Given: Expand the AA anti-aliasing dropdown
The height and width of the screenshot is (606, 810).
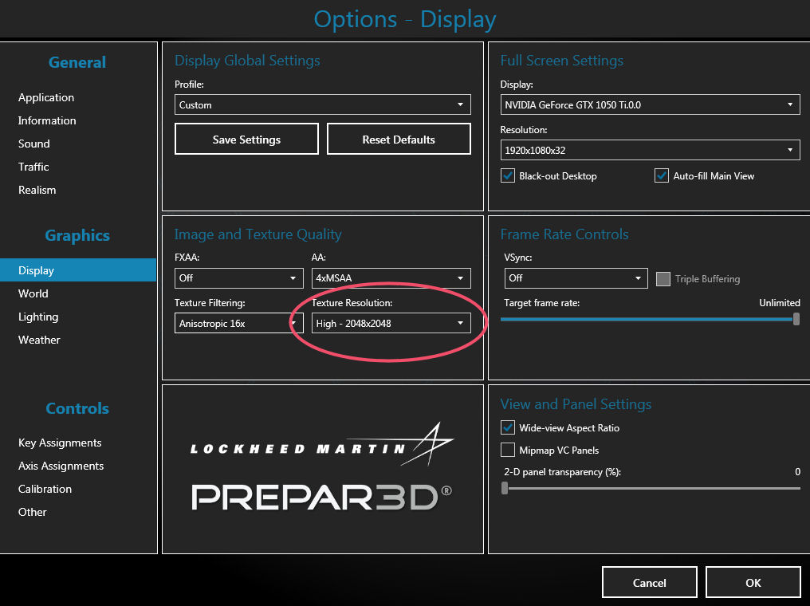Looking at the screenshot, I should (x=391, y=278).
